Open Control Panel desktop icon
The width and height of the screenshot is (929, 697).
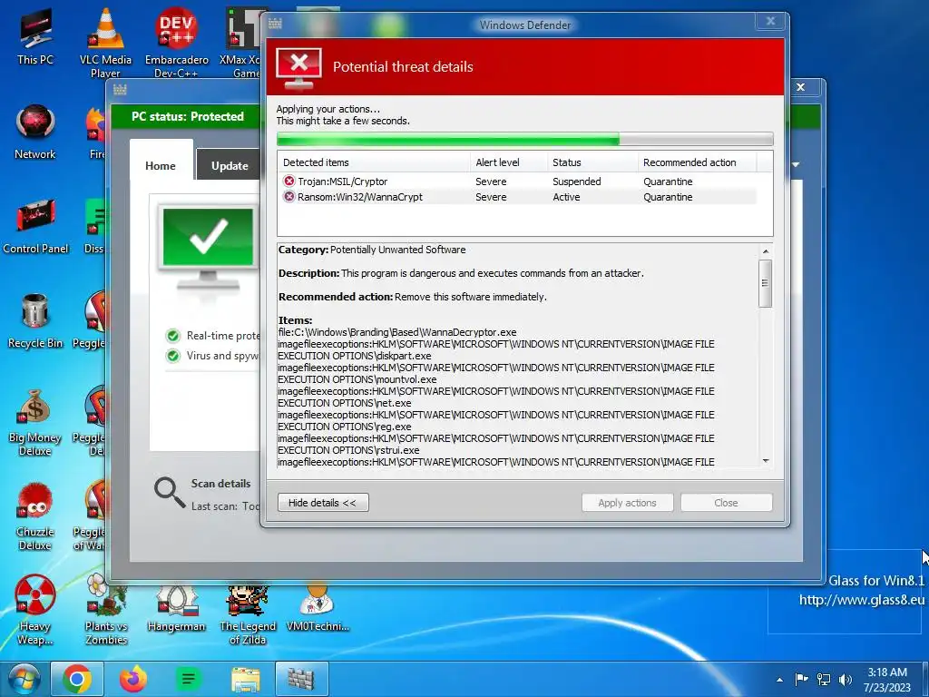[35, 226]
